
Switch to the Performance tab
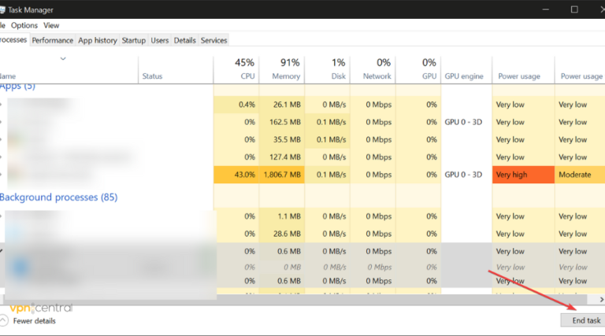[x=53, y=40]
